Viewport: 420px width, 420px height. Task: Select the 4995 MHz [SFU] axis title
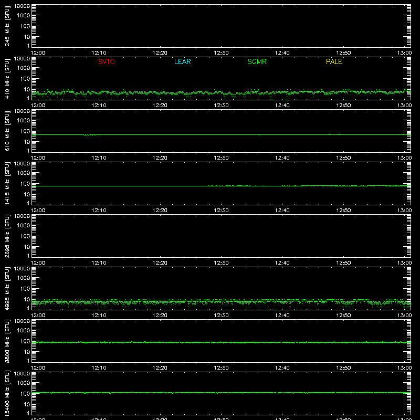(7, 289)
